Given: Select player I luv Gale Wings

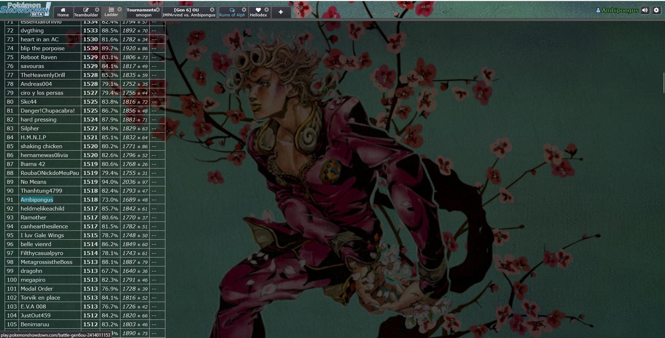Looking at the screenshot, I should (x=42, y=235).
